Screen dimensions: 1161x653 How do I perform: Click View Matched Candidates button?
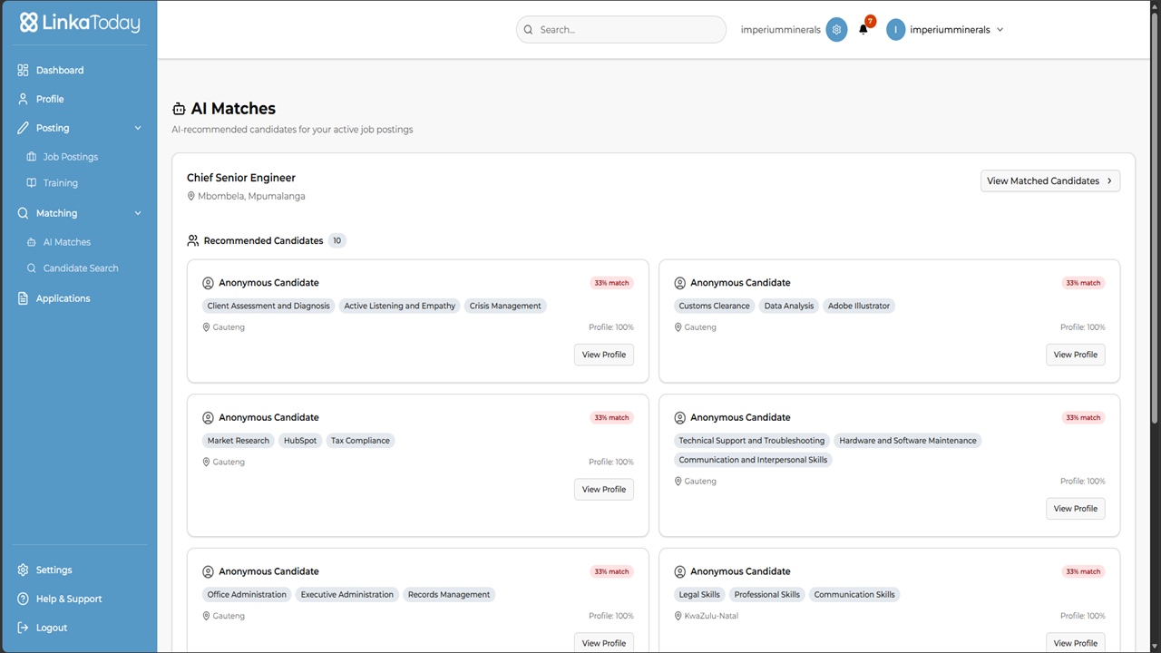[1050, 181]
